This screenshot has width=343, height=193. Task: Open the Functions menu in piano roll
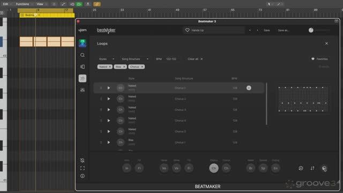[x=23, y=4]
